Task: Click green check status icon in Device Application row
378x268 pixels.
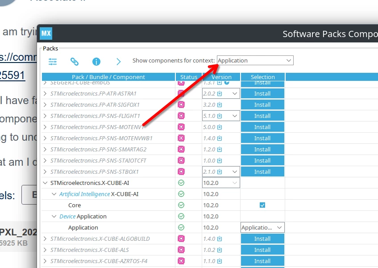Action: [x=181, y=216]
